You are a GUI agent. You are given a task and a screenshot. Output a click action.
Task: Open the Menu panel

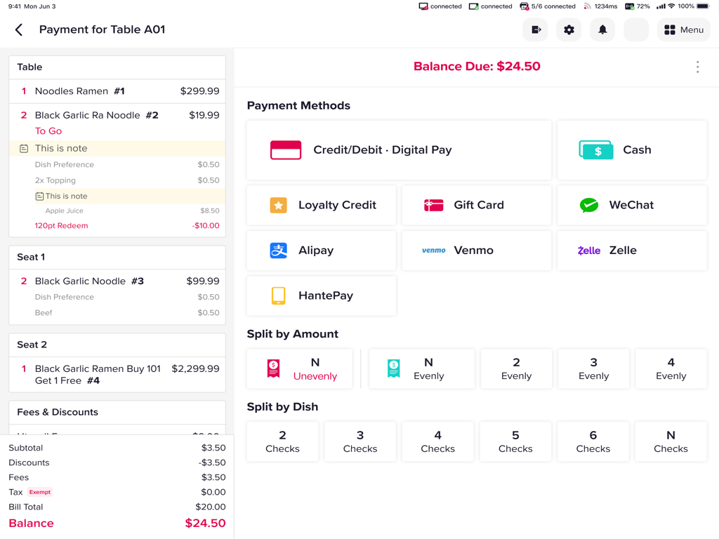(x=682, y=29)
